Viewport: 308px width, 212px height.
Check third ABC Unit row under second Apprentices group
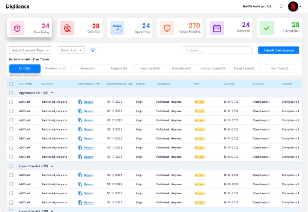pyautogui.click(x=11, y=193)
